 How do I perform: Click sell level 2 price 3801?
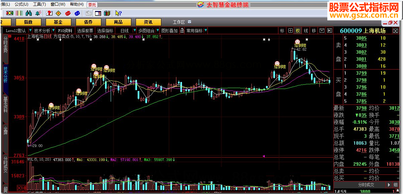pos(361,59)
